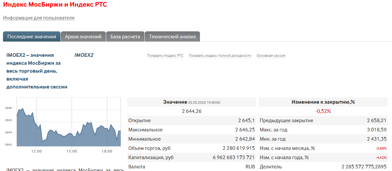This screenshot has height=171, width=392.
Task: Click the IMOEX2 chart description heading
Action: click(37, 71)
